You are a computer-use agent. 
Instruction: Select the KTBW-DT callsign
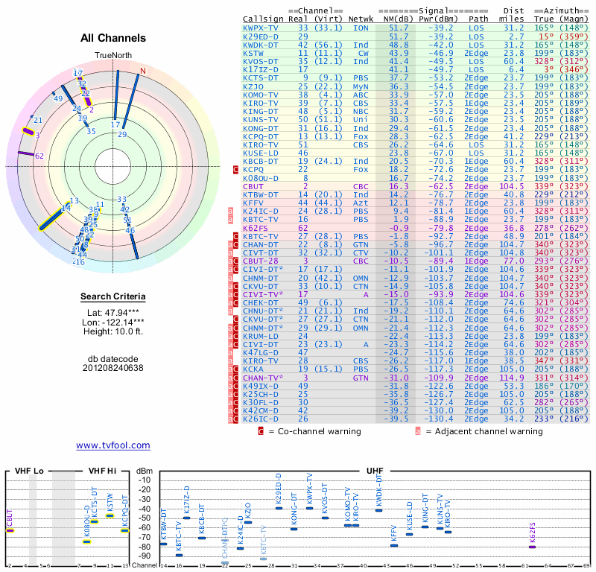(260, 195)
